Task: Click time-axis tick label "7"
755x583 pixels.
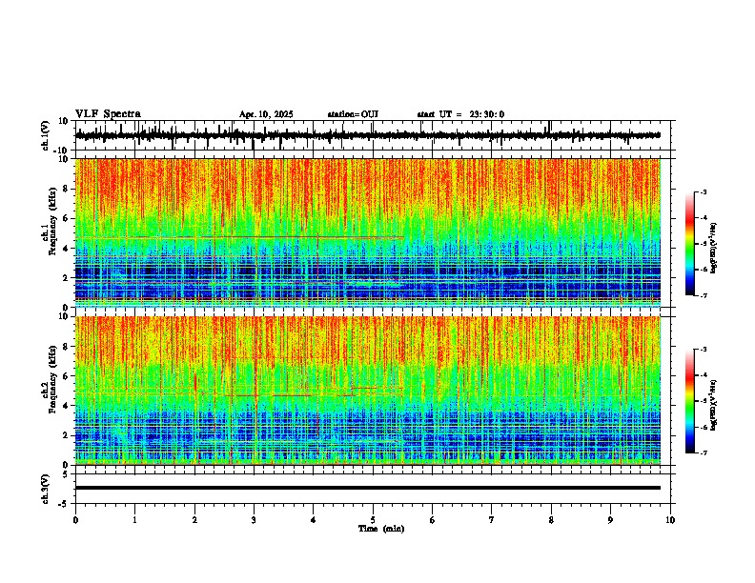Action: point(492,520)
